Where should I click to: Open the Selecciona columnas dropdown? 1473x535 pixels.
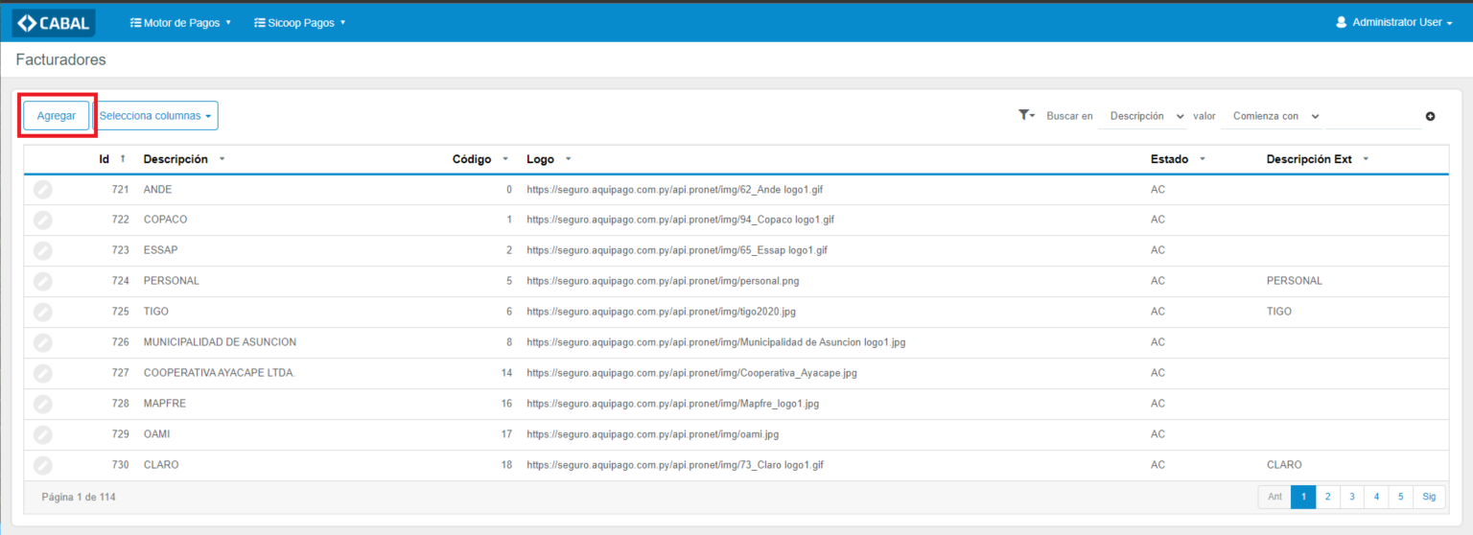(x=155, y=115)
